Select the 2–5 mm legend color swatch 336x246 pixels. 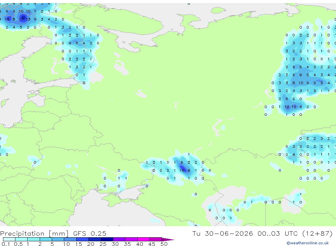click(46, 239)
